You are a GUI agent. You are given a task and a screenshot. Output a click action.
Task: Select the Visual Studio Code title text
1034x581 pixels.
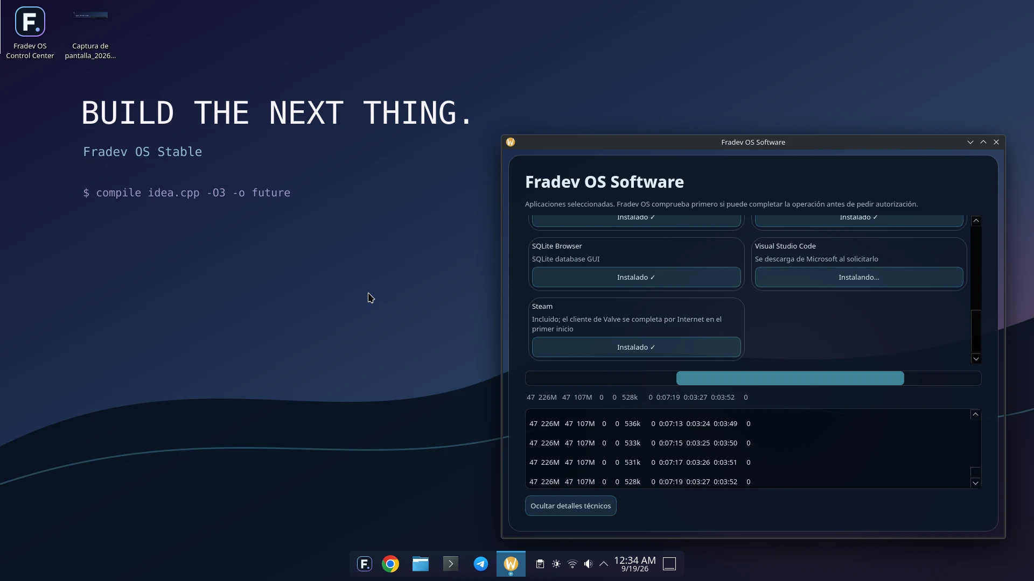(x=785, y=246)
